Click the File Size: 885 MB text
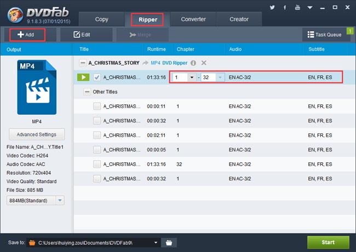This screenshot has height=252, width=356. tap(25, 190)
